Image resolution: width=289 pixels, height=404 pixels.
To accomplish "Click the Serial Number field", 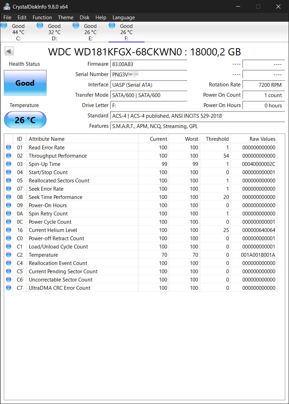I will (149, 74).
